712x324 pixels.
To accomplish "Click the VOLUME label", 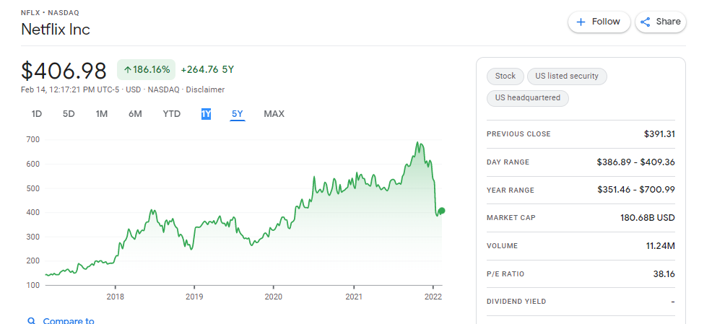I will [x=502, y=246].
